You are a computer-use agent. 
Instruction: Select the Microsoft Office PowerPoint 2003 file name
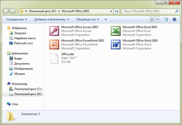click(x=83, y=41)
